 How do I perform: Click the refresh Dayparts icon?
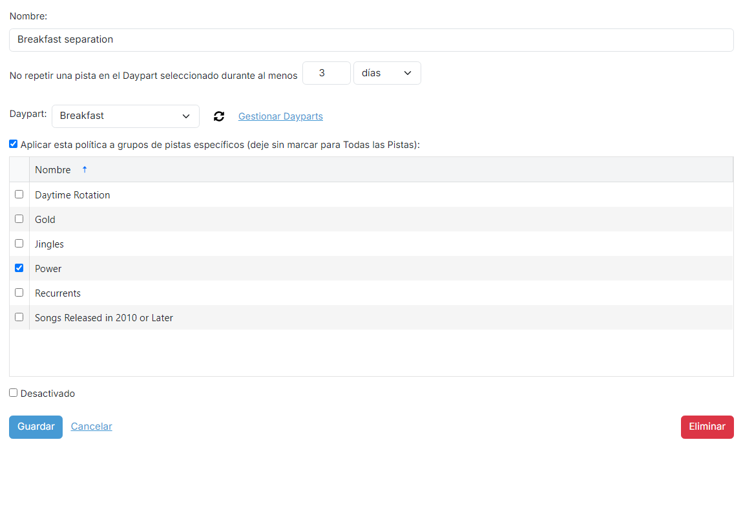pos(219,116)
